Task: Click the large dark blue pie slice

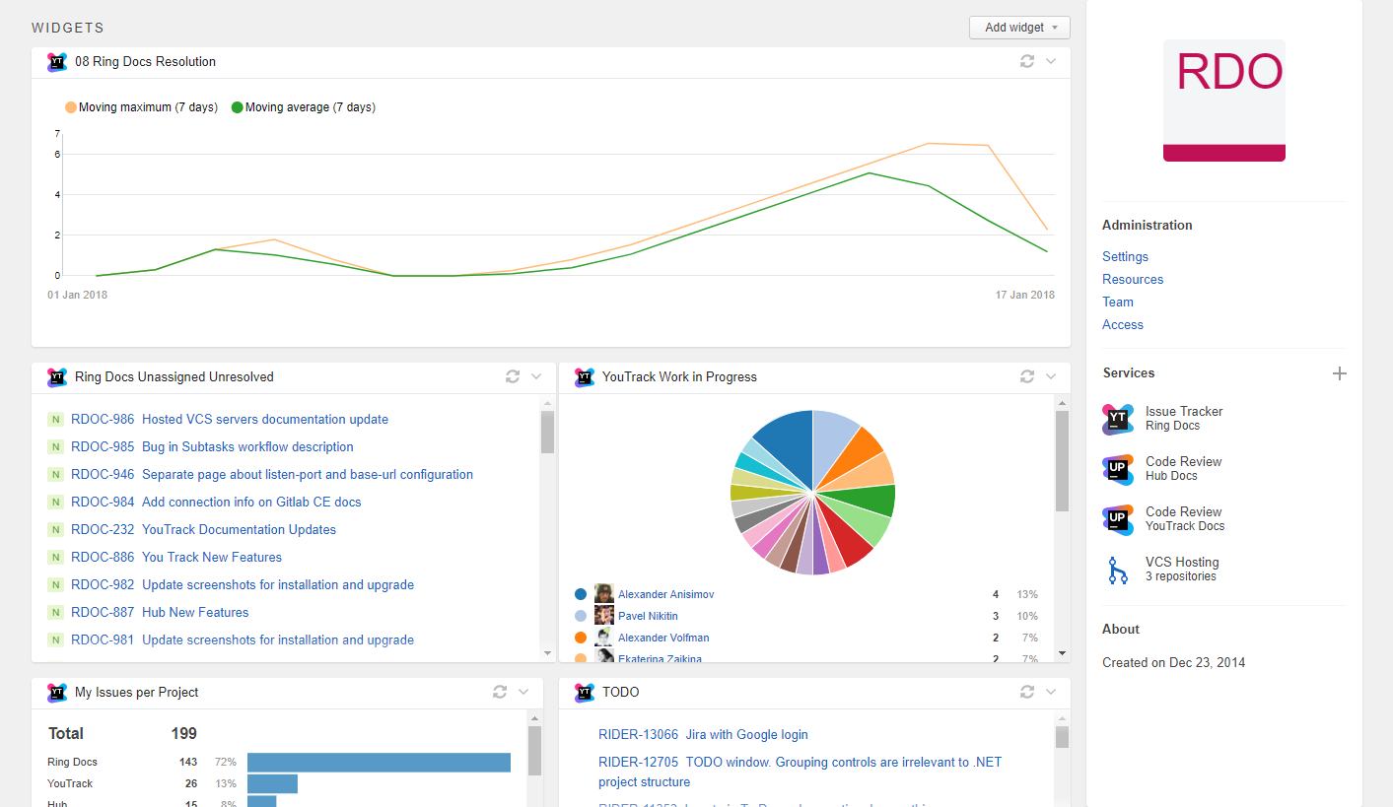Action: pos(788,446)
